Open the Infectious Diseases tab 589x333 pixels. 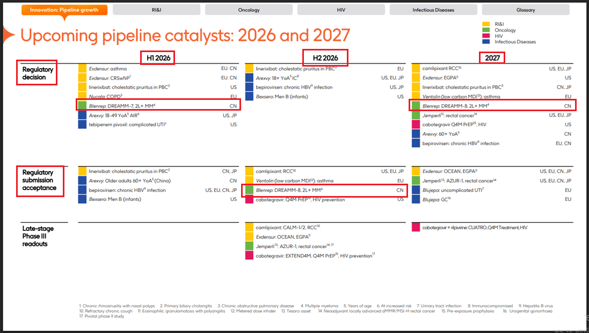[x=433, y=10]
